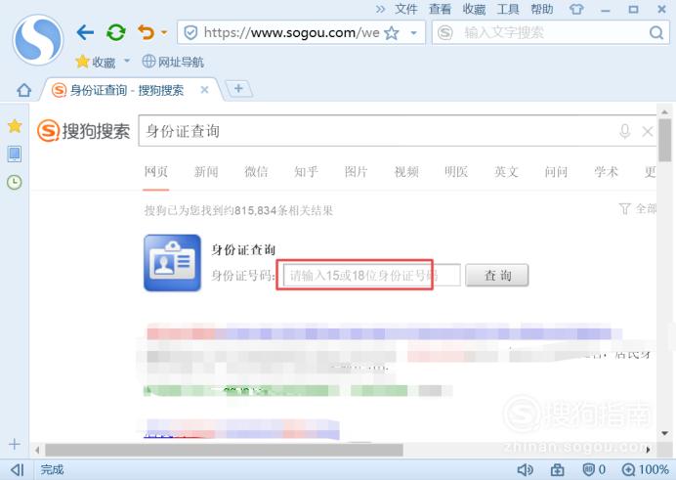Click the ID card thumbnail image
The height and width of the screenshot is (480, 676).
[x=173, y=263]
